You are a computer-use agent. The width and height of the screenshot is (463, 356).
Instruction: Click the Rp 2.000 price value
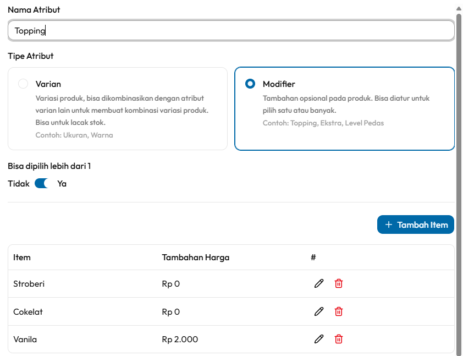pyautogui.click(x=180, y=339)
